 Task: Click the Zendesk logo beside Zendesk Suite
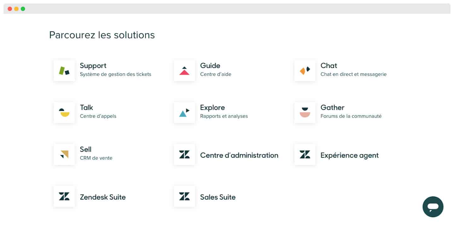(x=64, y=196)
